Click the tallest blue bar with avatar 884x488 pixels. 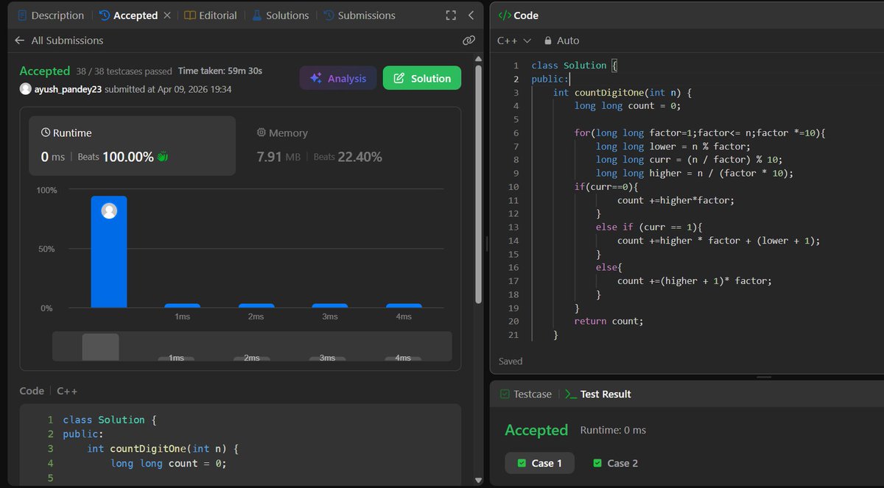[109, 252]
